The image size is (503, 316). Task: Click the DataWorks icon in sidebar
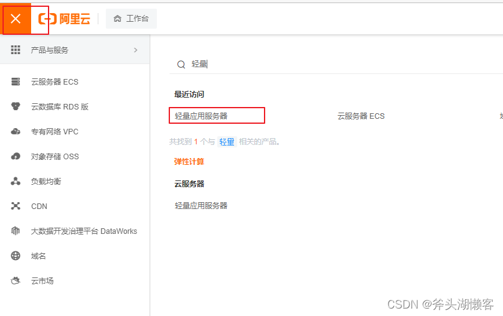(16, 231)
